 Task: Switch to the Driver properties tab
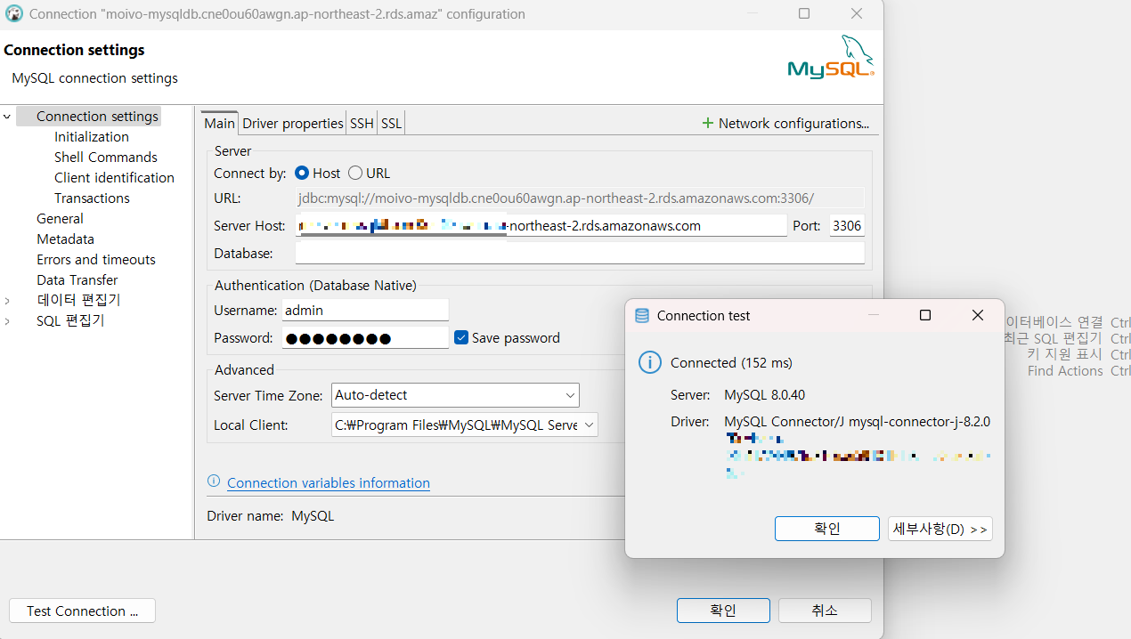pyautogui.click(x=293, y=124)
